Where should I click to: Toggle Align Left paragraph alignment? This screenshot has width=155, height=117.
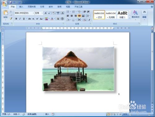(x=68, y=16)
